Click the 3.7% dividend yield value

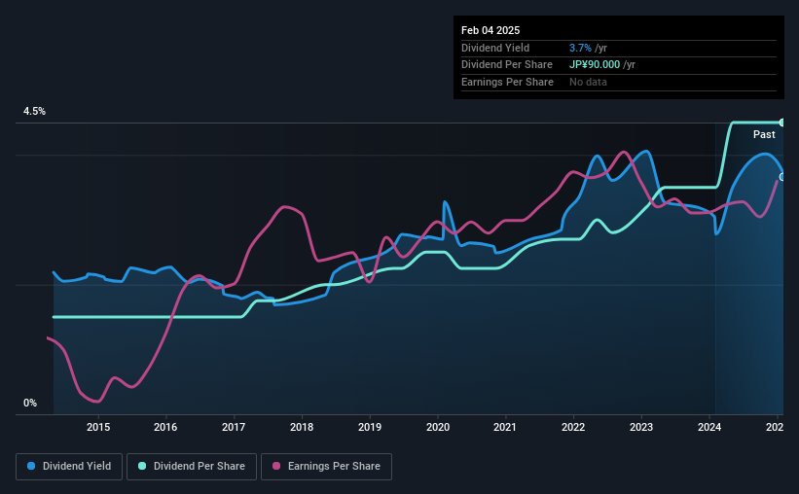coord(580,48)
